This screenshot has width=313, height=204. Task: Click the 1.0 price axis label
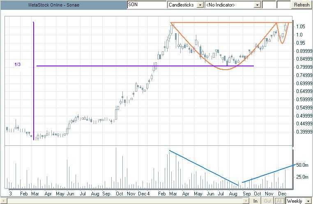click(x=299, y=35)
